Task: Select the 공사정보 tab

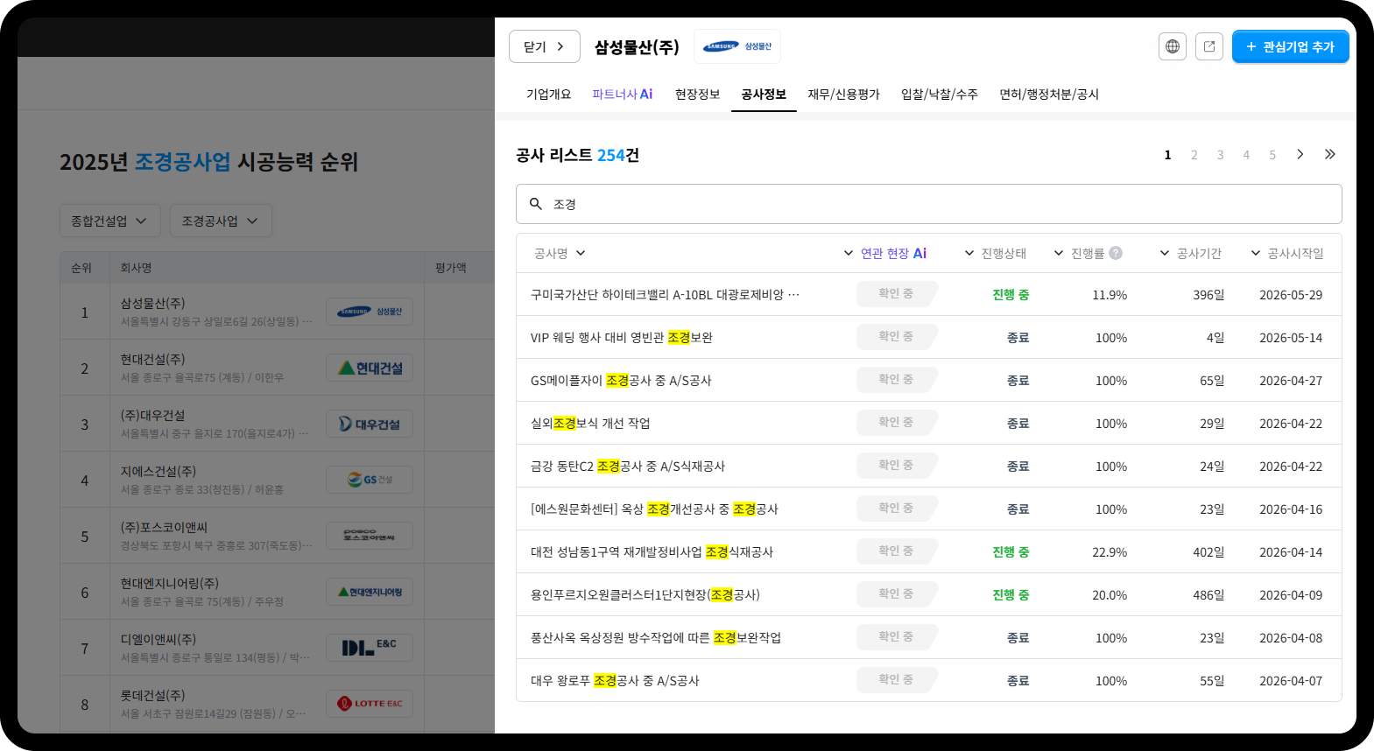Action: pyautogui.click(x=764, y=94)
